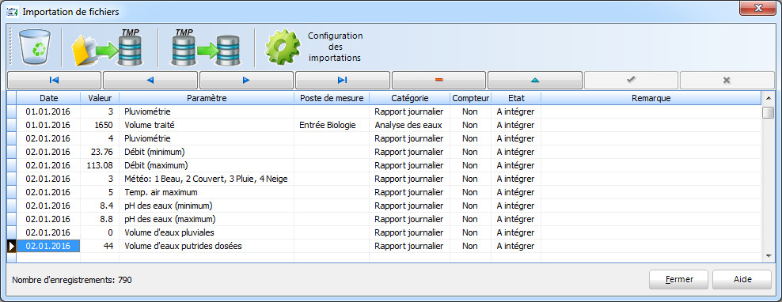Click the edit record up-triangle button
Image resolution: width=782 pixels, height=302 pixels.
click(x=534, y=80)
